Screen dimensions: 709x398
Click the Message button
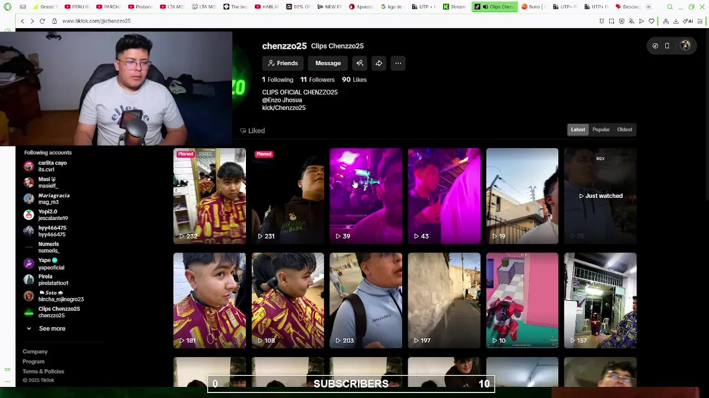(328, 63)
